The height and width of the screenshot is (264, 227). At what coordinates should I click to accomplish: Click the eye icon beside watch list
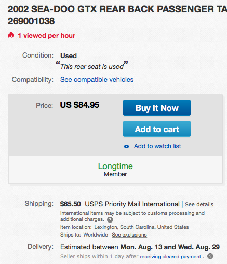(x=126, y=147)
